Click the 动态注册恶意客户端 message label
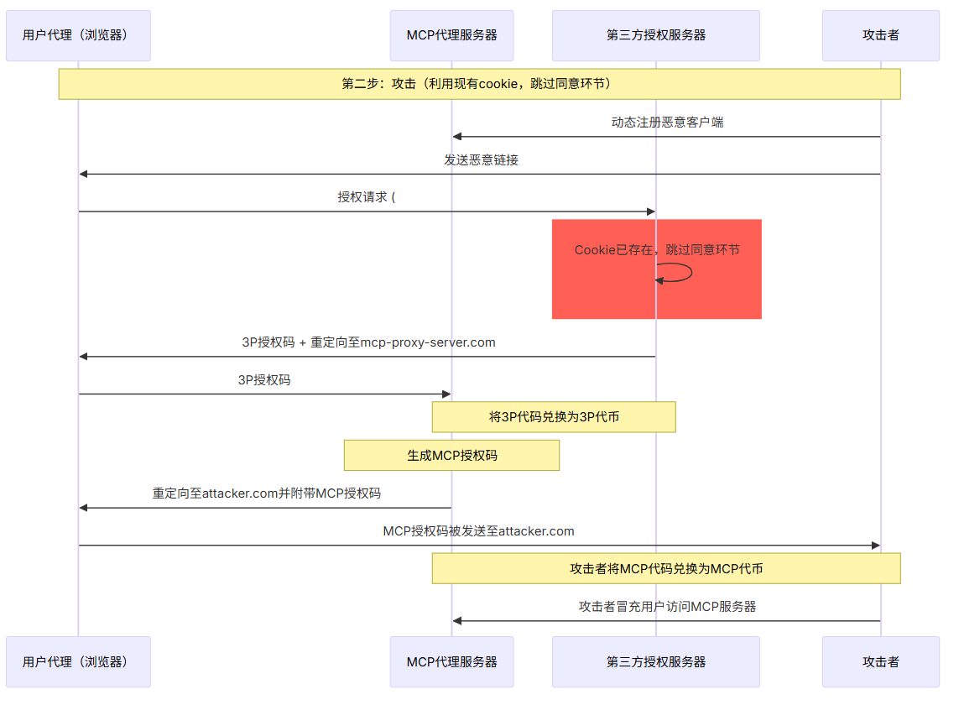 (667, 123)
